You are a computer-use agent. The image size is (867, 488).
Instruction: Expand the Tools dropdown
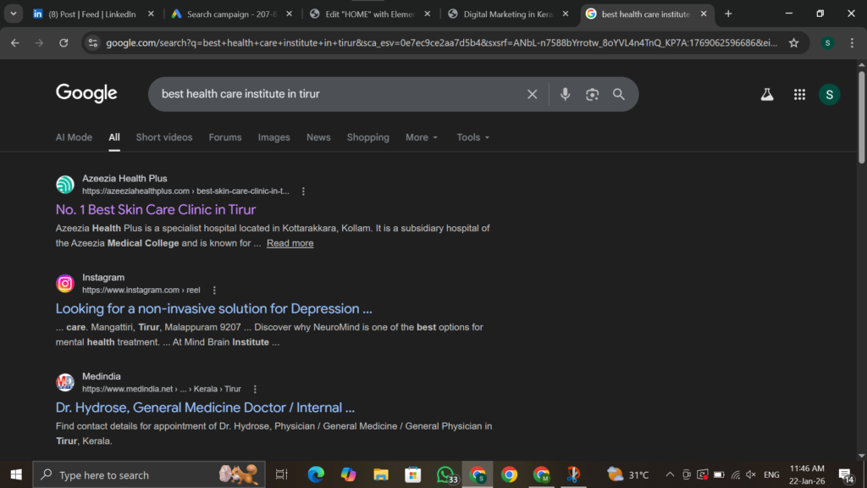pyautogui.click(x=473, y=137)
